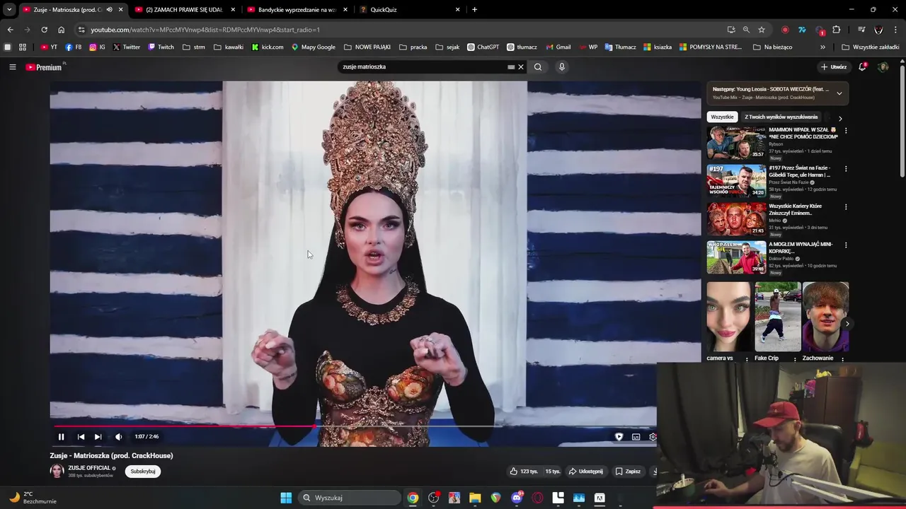
Task: Open #197 Przez Świat na Fazie video
Action: click(736, 181)
